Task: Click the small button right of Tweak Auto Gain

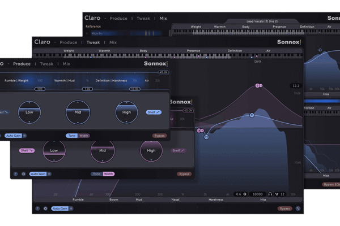Action: (x=71, y=208)
